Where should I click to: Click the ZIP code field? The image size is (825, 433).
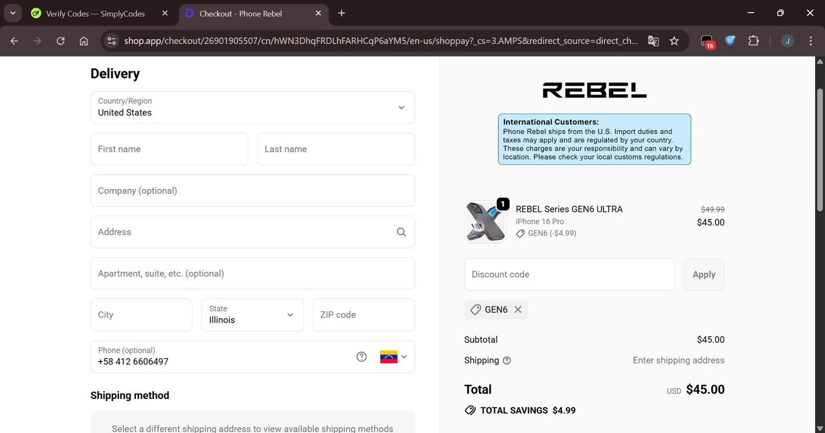(364, 315)
